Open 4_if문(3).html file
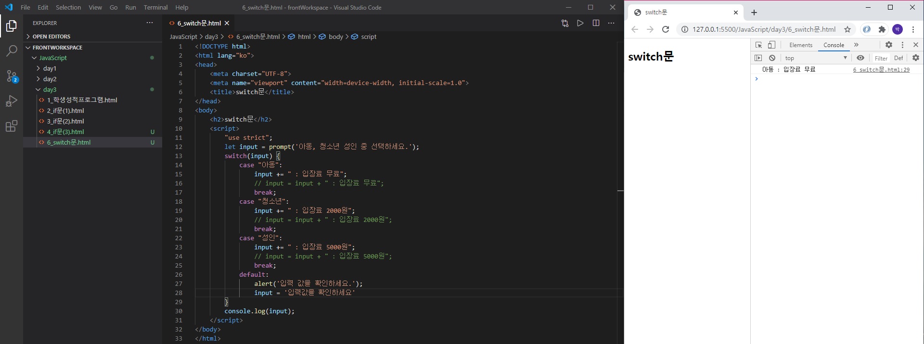 [65, 132]
